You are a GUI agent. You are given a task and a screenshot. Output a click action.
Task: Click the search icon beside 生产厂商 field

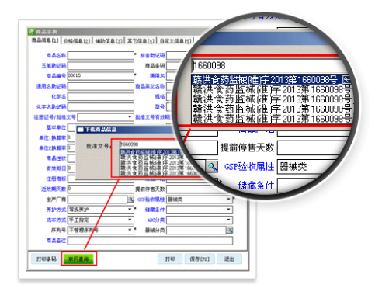pyautogui.click(x=130, y=200)
